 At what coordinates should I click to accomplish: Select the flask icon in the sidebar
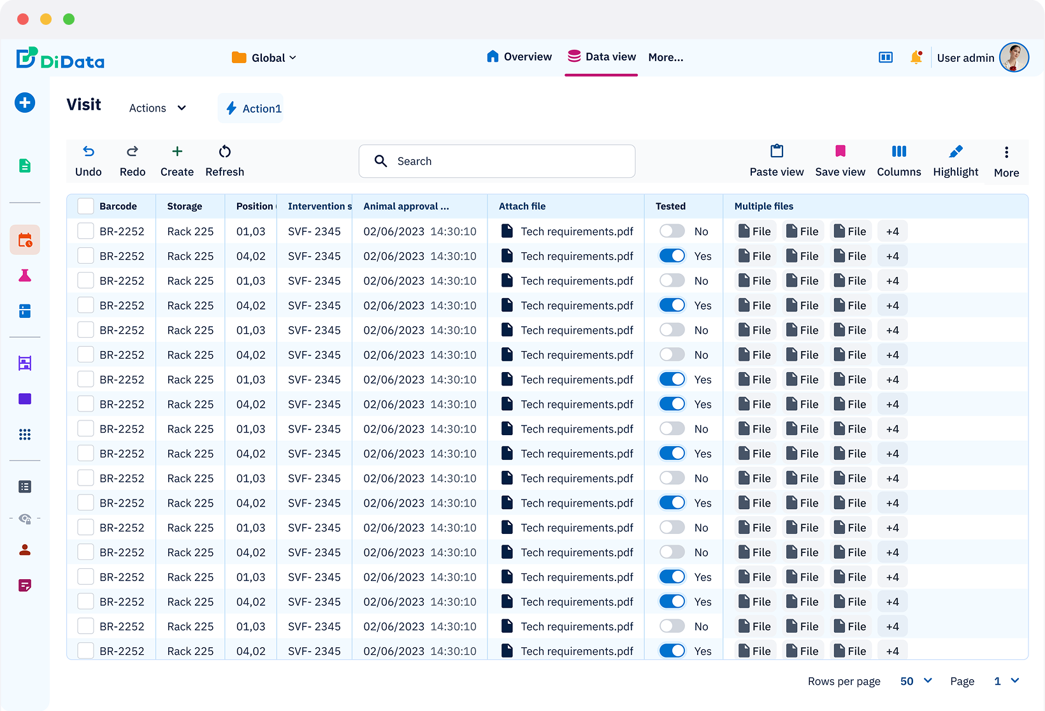[x=24, y=275]
